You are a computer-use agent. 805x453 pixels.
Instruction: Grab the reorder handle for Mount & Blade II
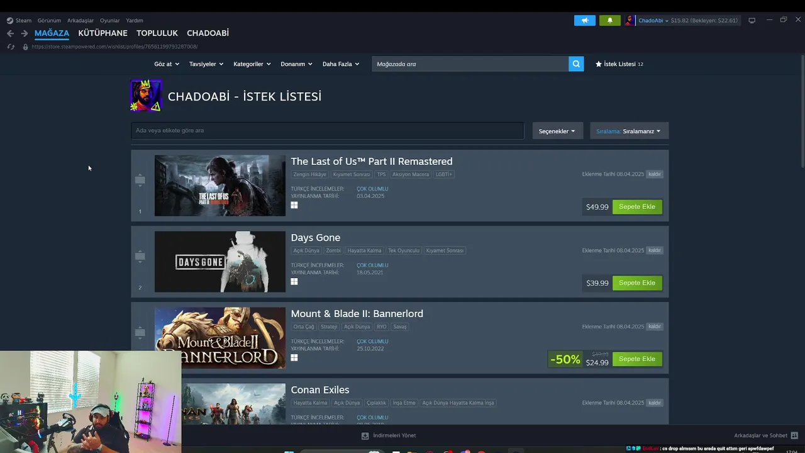tap(140, 333)
